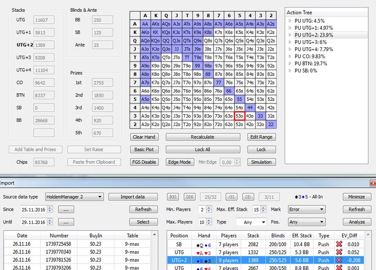Select the 22 cell in range grid
This screenshot has width=376, height=270.
click(x=271, y=125)
